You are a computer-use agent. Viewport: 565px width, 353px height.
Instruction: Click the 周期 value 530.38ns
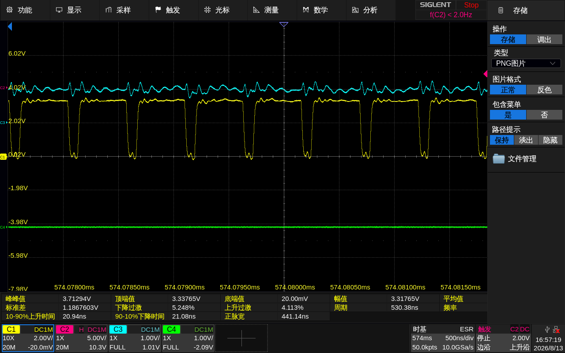coord(404,308)
